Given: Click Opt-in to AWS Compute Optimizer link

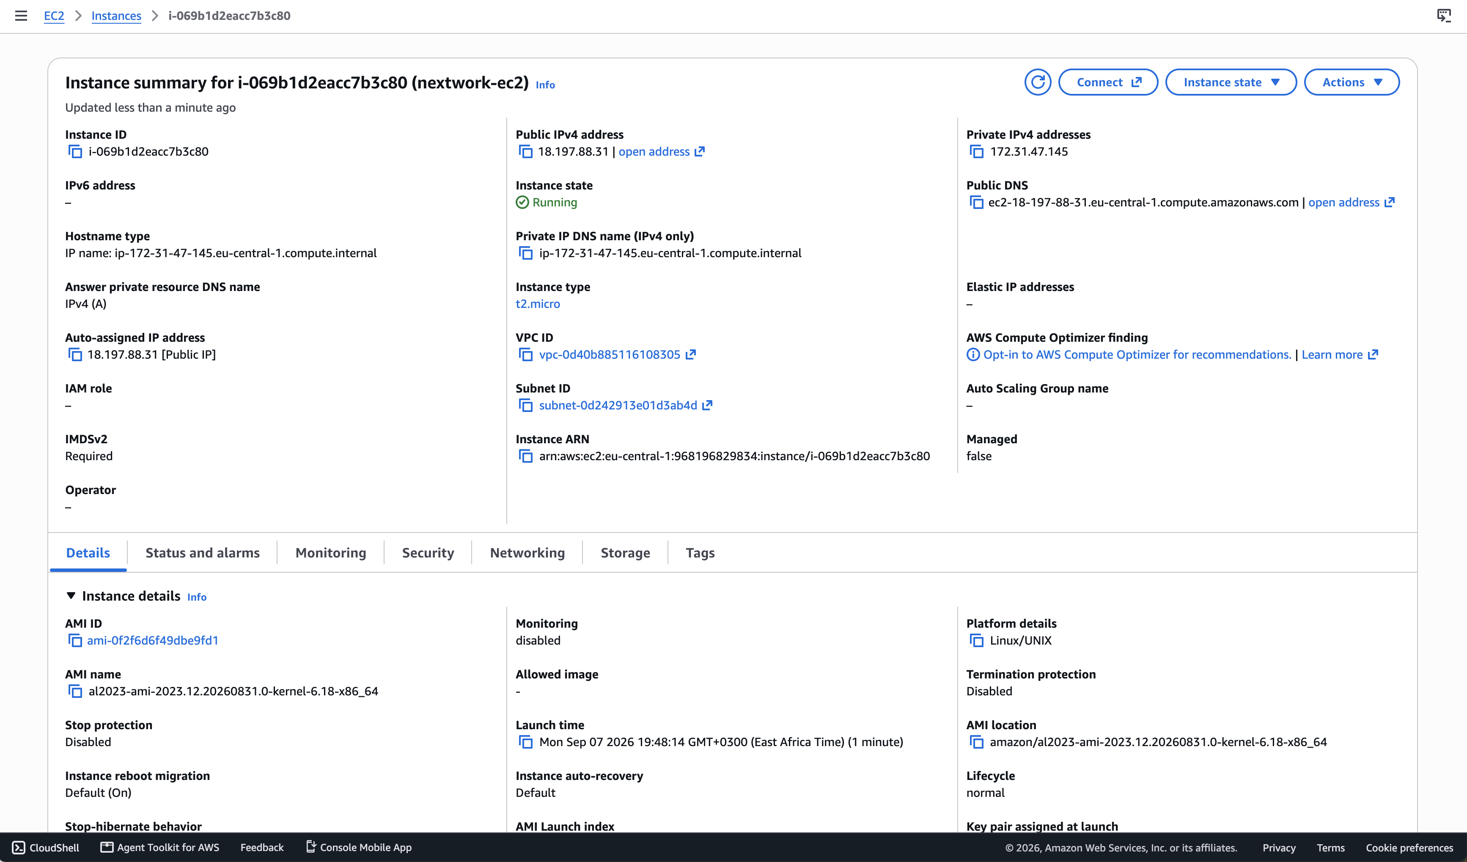Looking at the screenshot, I should point(1137,354).
